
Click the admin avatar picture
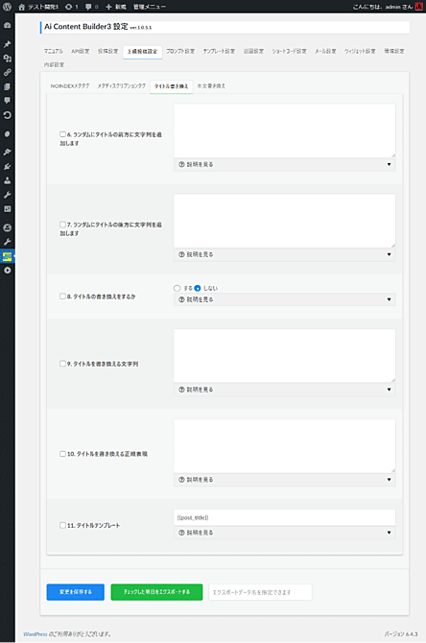(418, 7)
